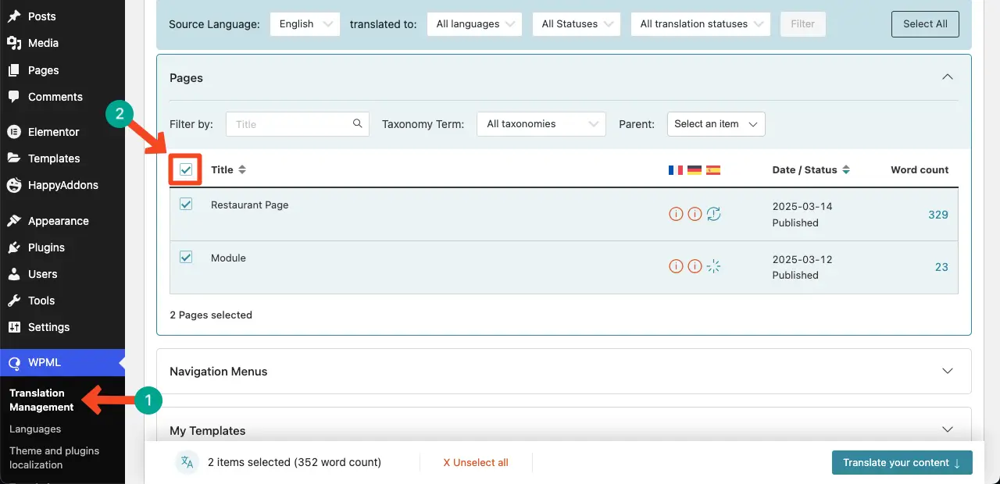This screenshot has width=1000, height=484.
Task: Open the Source Language English dropdown
Action: pos(305,24)
